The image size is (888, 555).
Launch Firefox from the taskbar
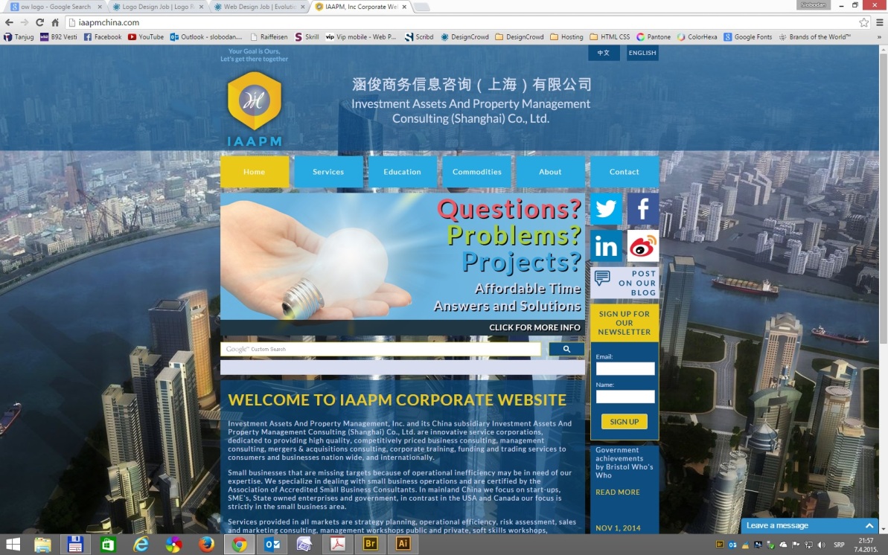(x=206, y=545)
